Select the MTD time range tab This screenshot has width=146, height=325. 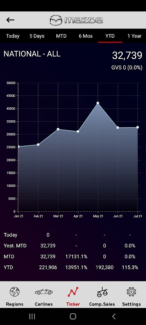click(61, 36)
